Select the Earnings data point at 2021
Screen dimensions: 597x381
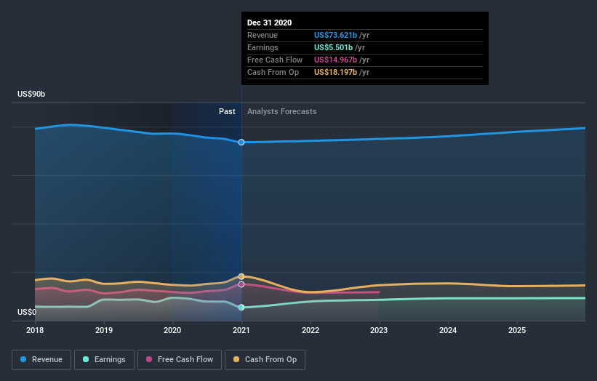click(x=241, y=307)
